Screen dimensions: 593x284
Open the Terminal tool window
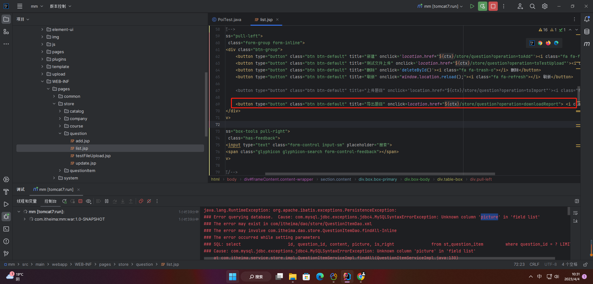tap(6, 229)
